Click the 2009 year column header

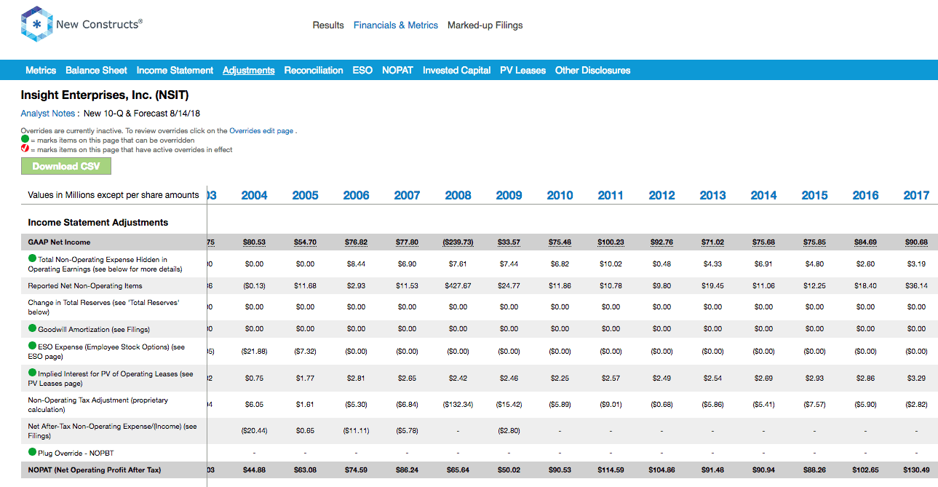(x=509, y=195)
